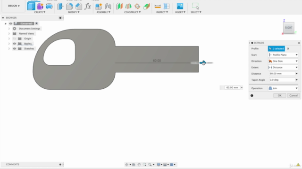
Task: Select the Press Pull modify tool
Action: point(60,6)
